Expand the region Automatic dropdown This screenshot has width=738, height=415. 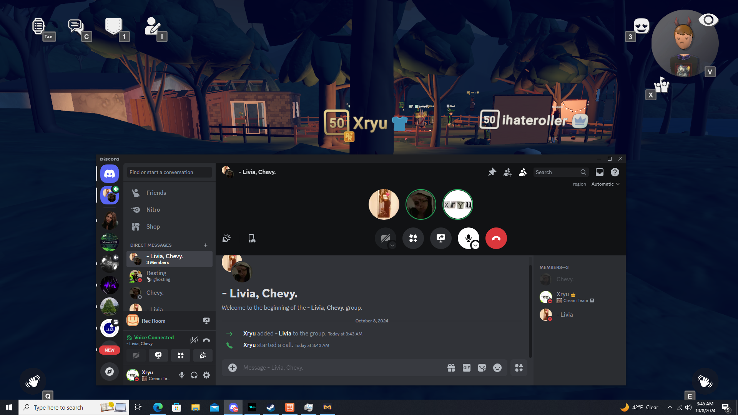[x=605, y=184]
